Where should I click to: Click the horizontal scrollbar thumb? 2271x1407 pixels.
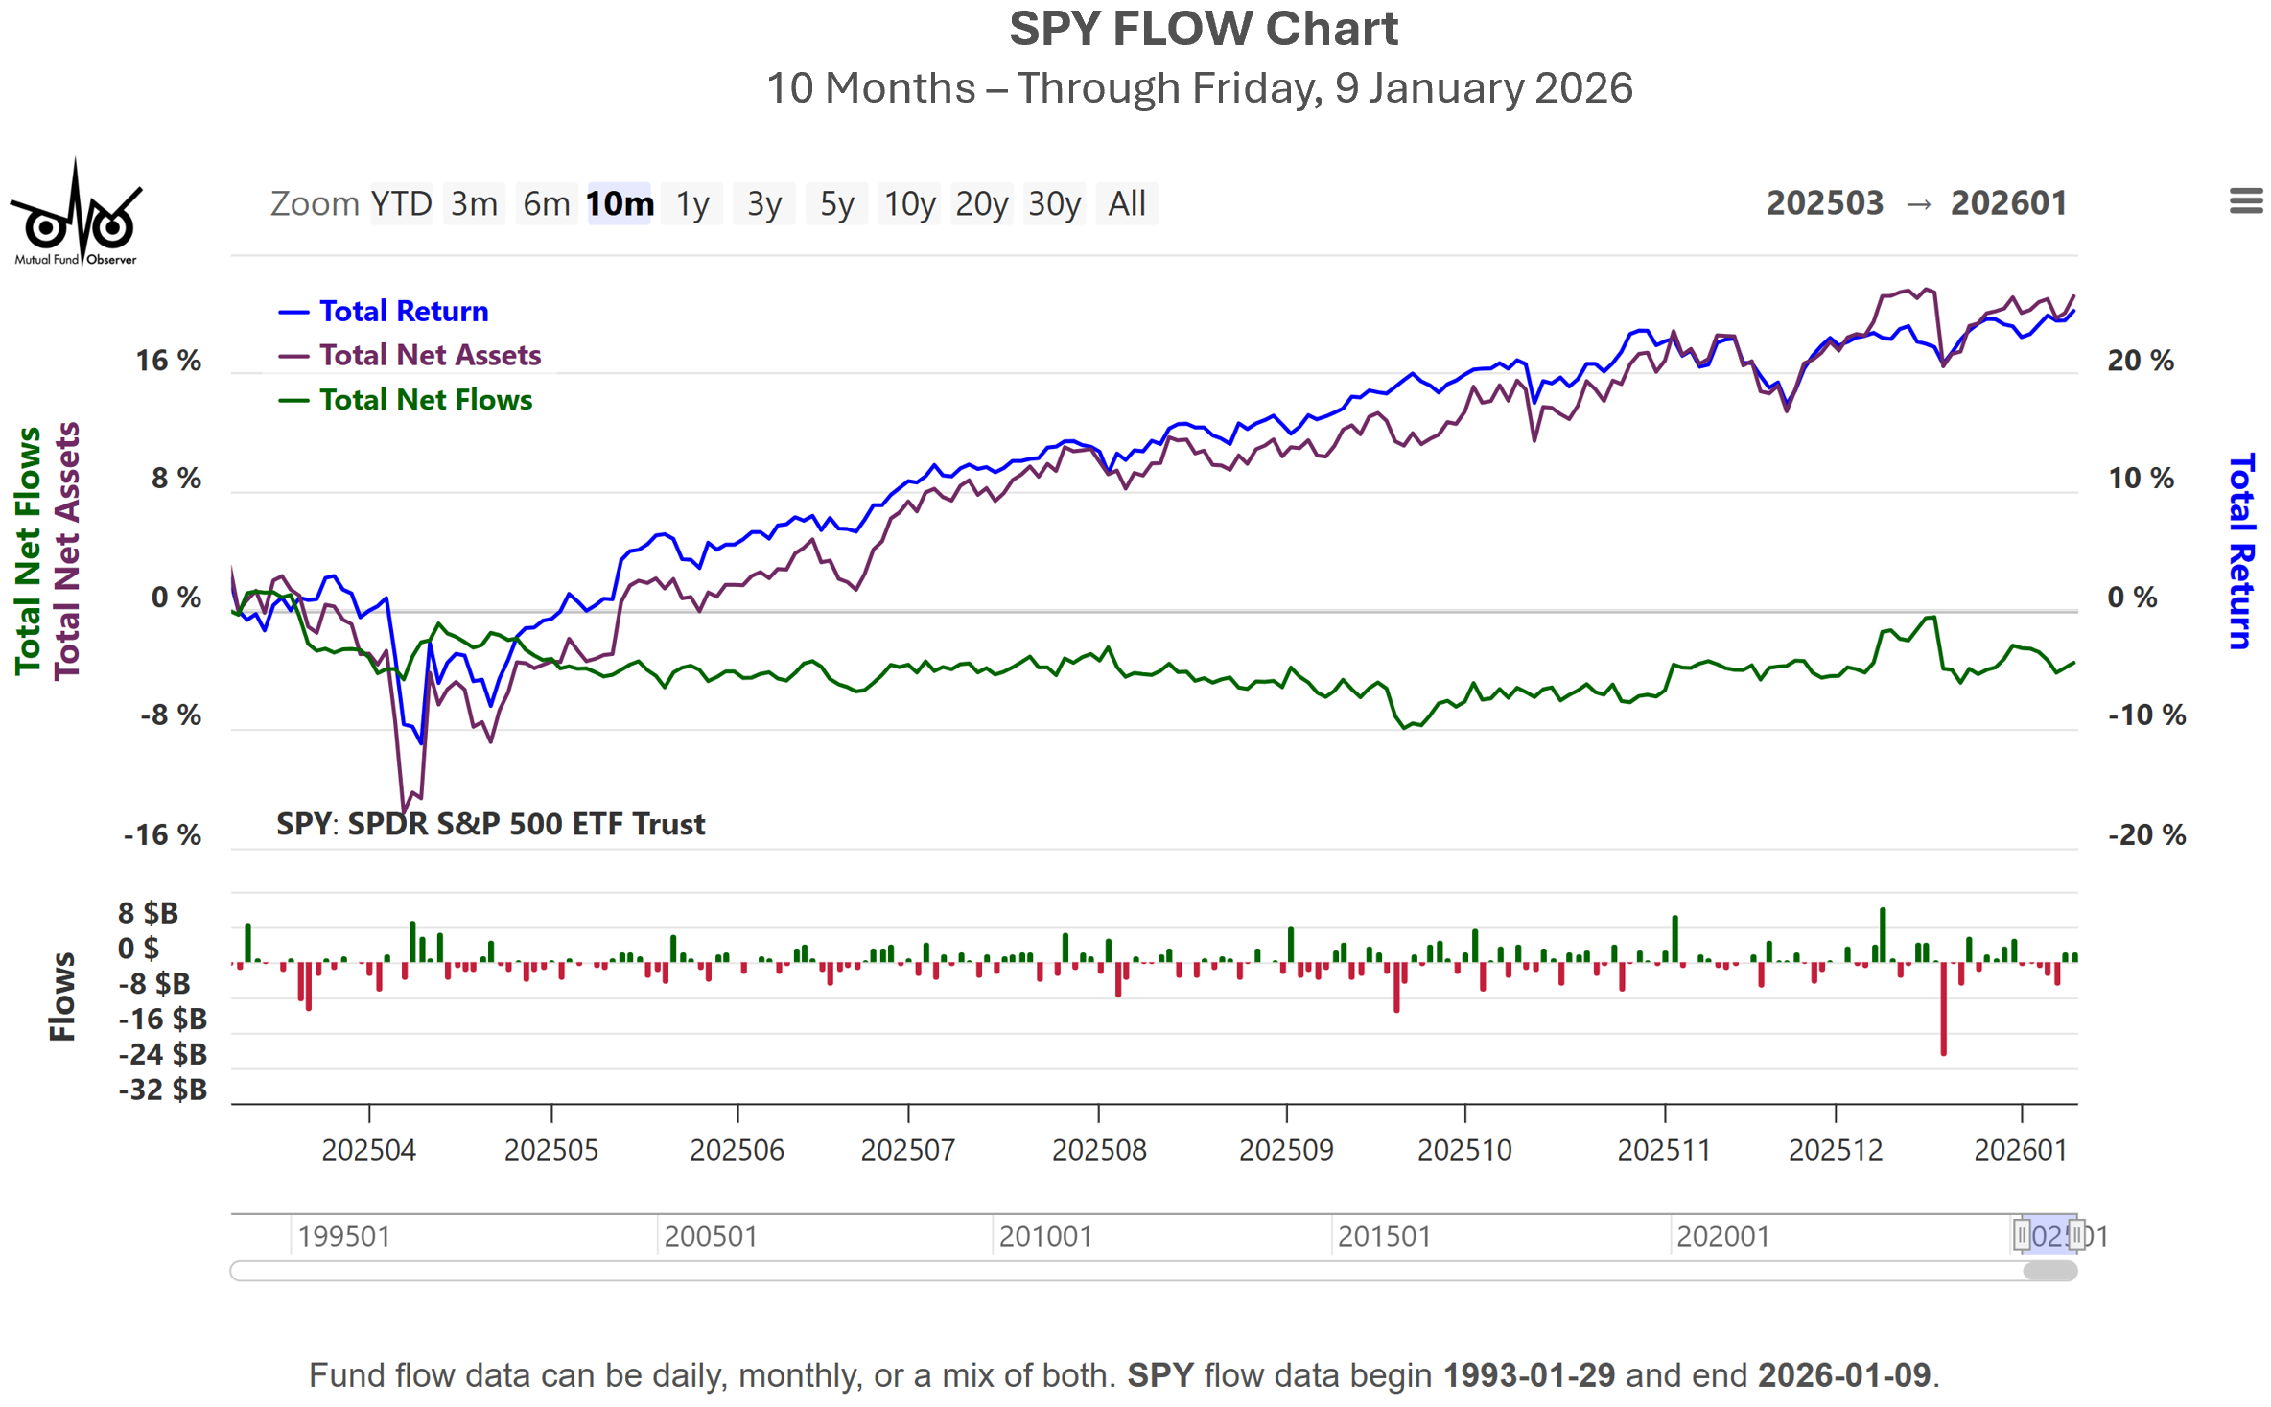[x=2049, y=1272]
